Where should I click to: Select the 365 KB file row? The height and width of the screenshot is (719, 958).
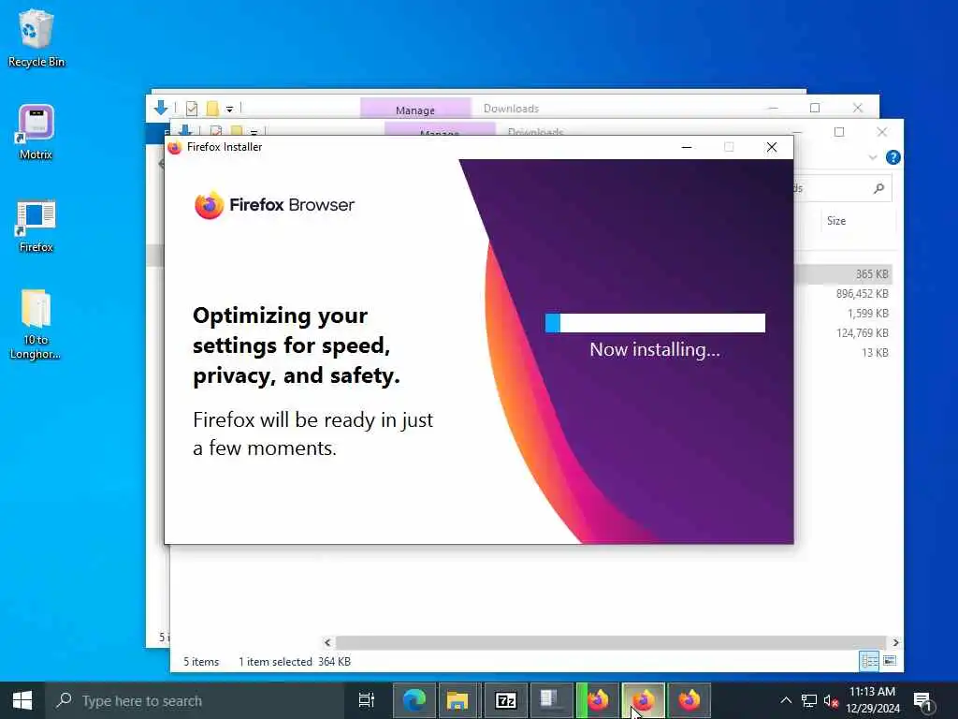[845, 274]
